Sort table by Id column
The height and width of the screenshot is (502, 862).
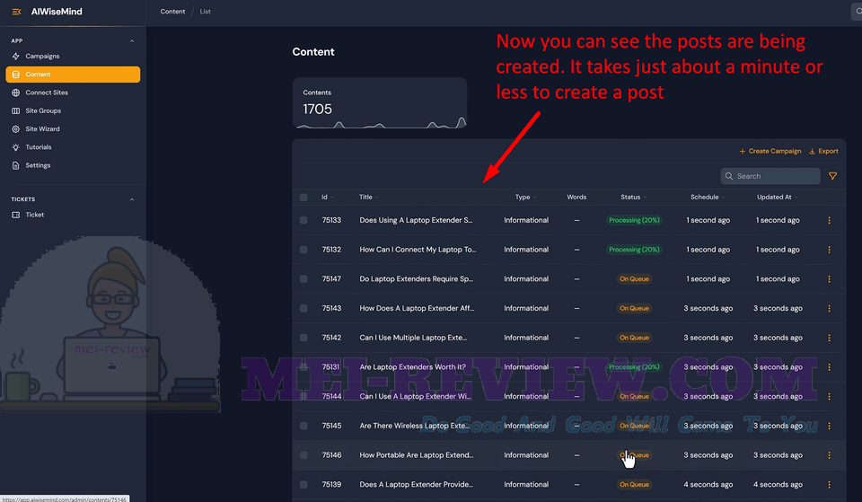[327, 197]
